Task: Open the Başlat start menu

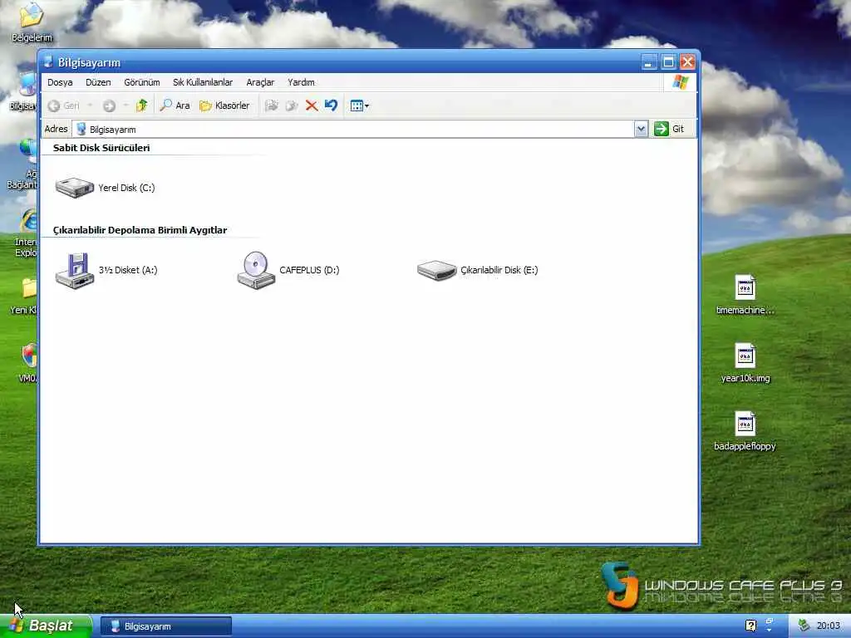Action: (x=46, y=626)
